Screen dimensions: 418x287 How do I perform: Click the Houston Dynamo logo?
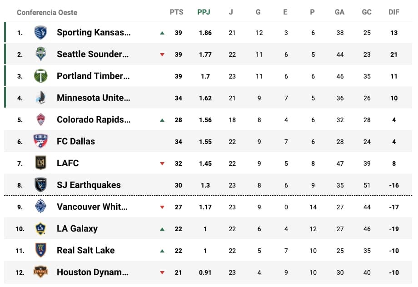coord(41,272)
